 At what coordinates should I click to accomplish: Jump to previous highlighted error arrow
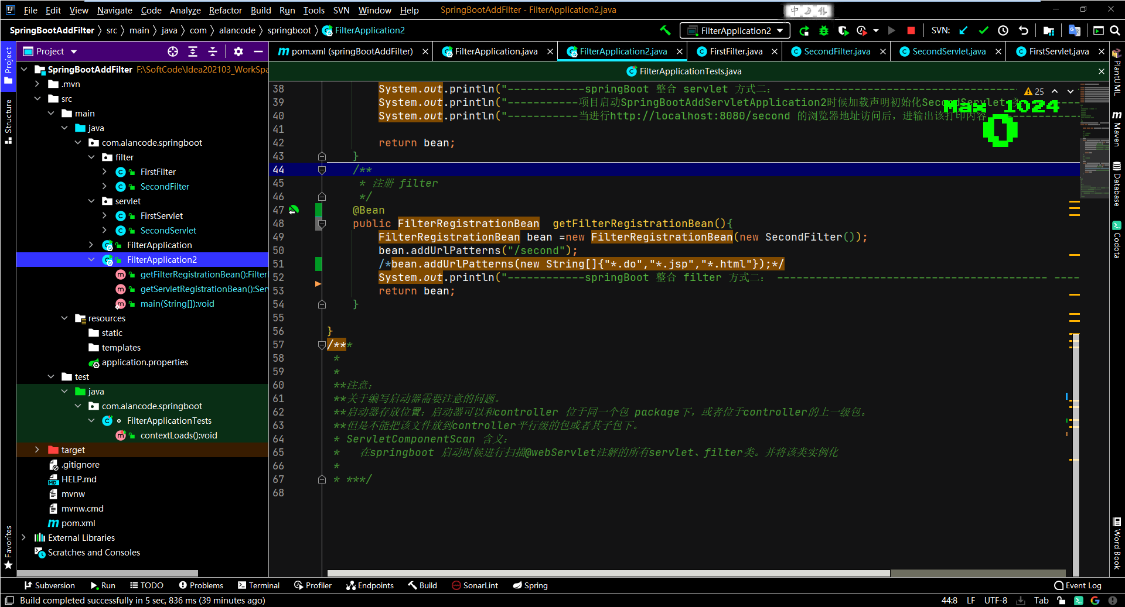coord(1055,91)
